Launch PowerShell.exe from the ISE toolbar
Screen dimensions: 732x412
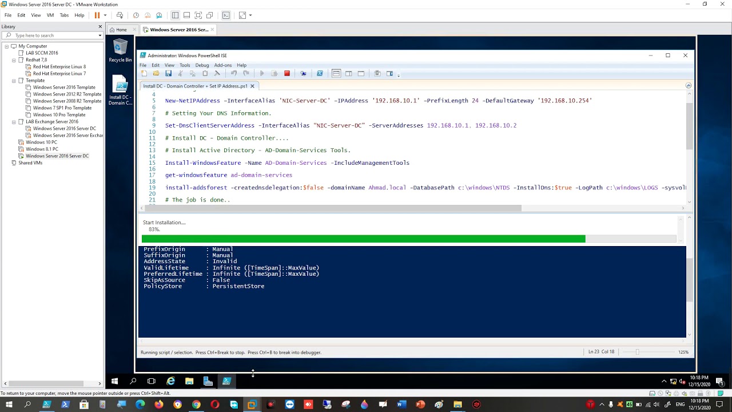[x=320, y=73]
